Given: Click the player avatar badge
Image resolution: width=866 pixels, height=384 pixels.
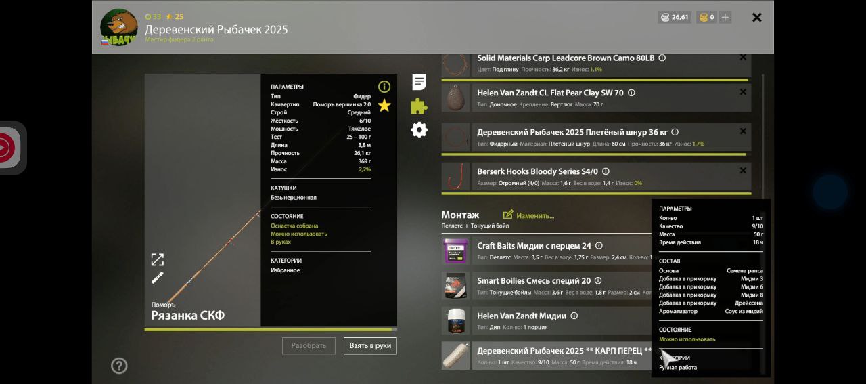Looking at the screenshot, I should [119, 28].
